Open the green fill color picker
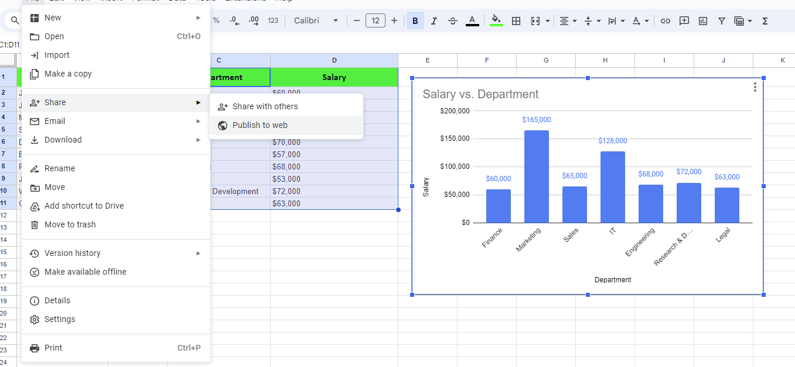 (496, 20)
